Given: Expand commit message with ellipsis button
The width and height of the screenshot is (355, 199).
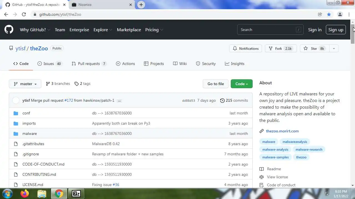Looking at the screenshot, I should (119, 101).
